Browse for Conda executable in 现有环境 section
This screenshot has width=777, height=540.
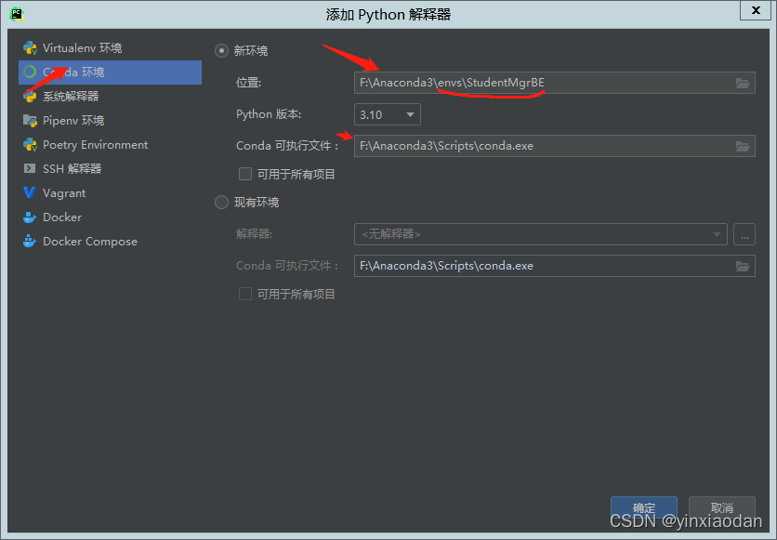[x=743, y=266]
